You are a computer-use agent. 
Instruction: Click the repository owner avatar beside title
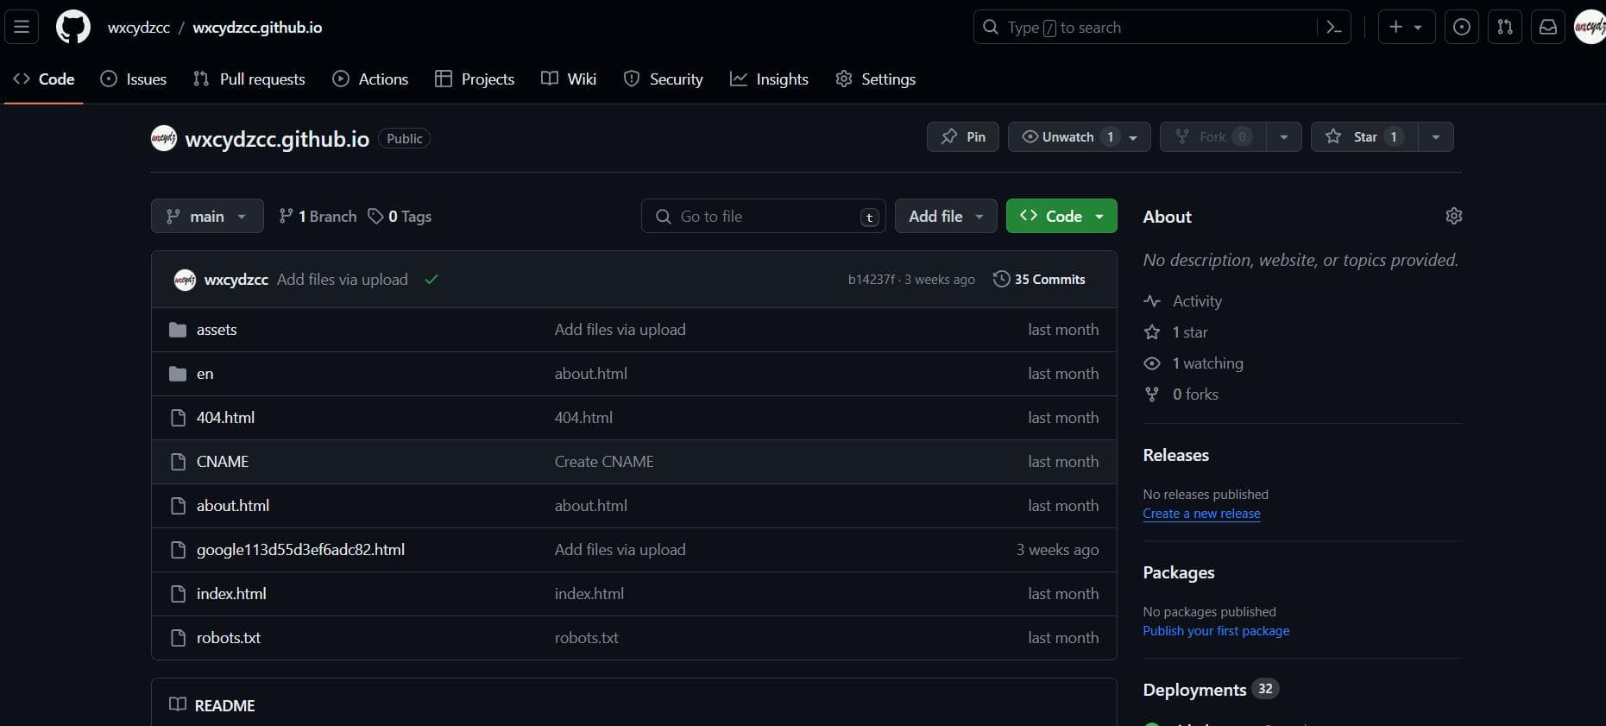(164, 138)
